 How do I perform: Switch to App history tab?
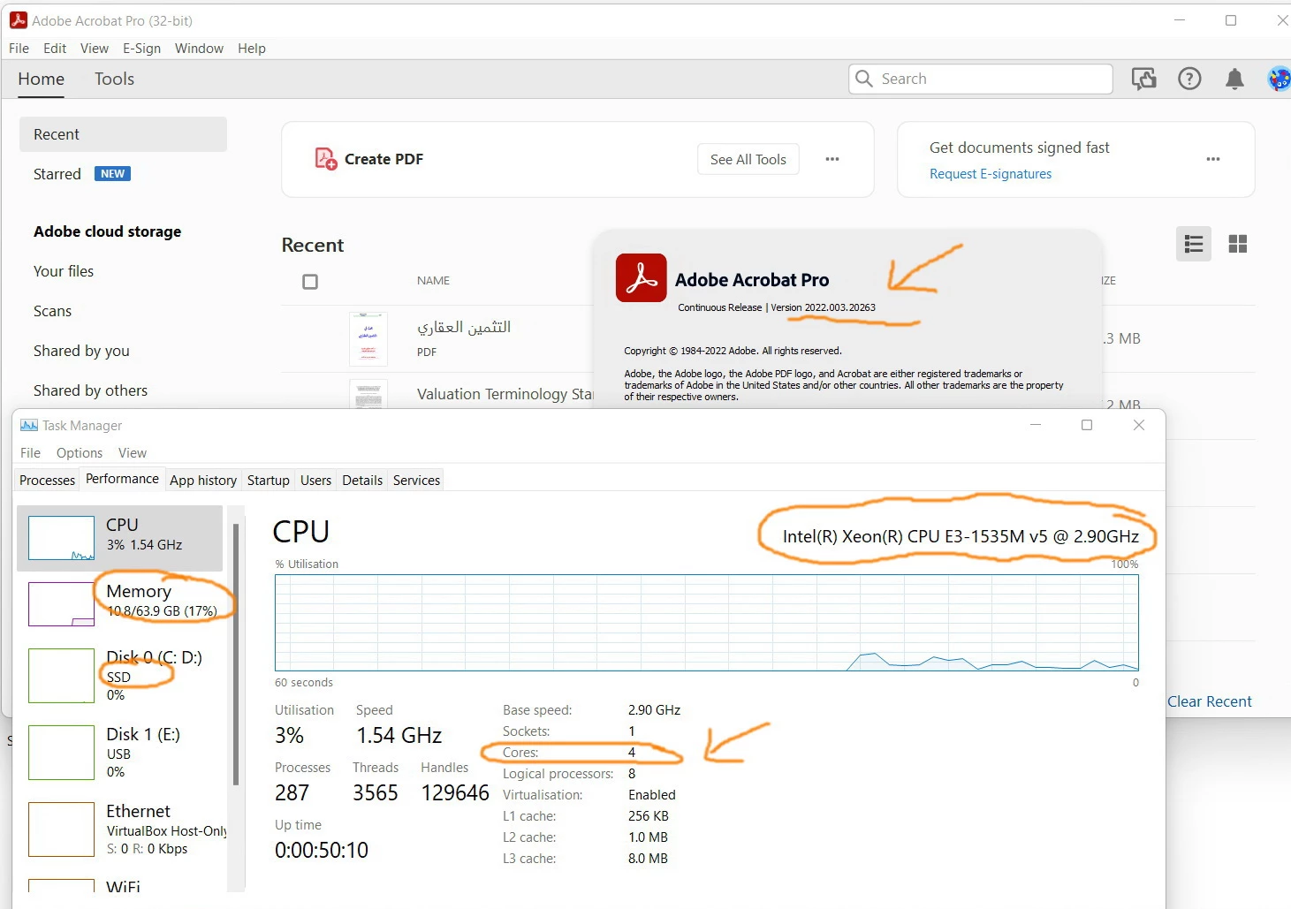coord(203,481)
